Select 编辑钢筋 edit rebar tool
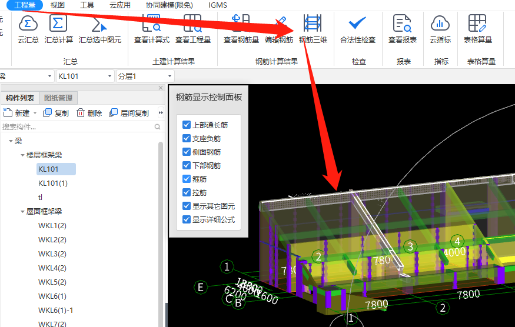 [279, 29]
